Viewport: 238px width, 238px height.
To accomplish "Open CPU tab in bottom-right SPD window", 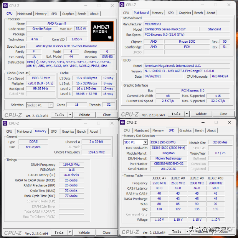I will 127,130.
